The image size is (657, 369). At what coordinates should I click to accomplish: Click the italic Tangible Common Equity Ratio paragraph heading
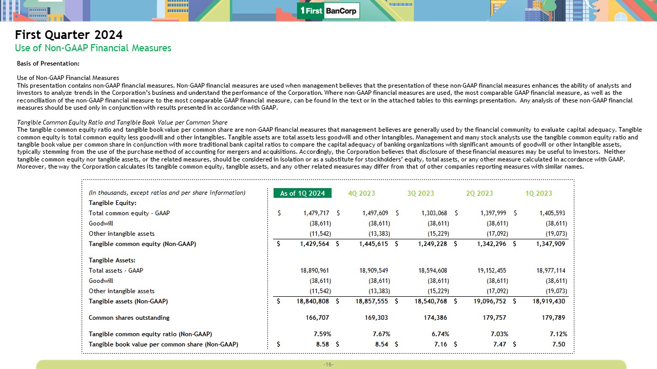point(122,122)
